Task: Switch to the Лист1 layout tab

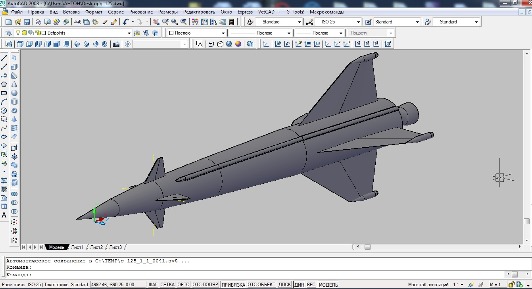Action: (77, 247)
